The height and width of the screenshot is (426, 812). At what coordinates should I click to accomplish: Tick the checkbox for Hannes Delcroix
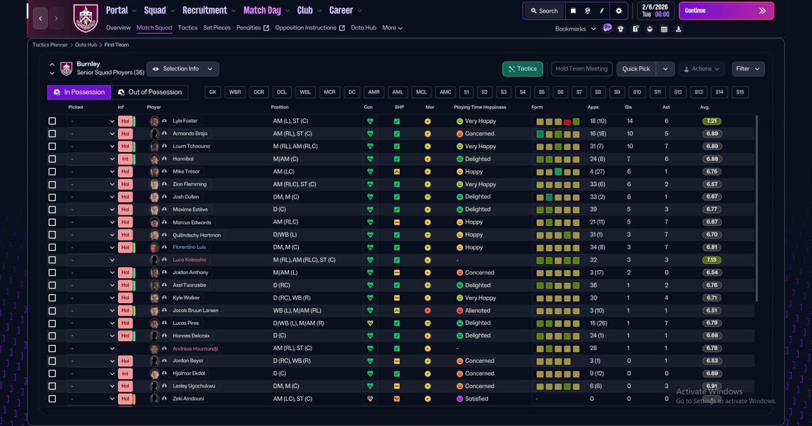(52, 335)
